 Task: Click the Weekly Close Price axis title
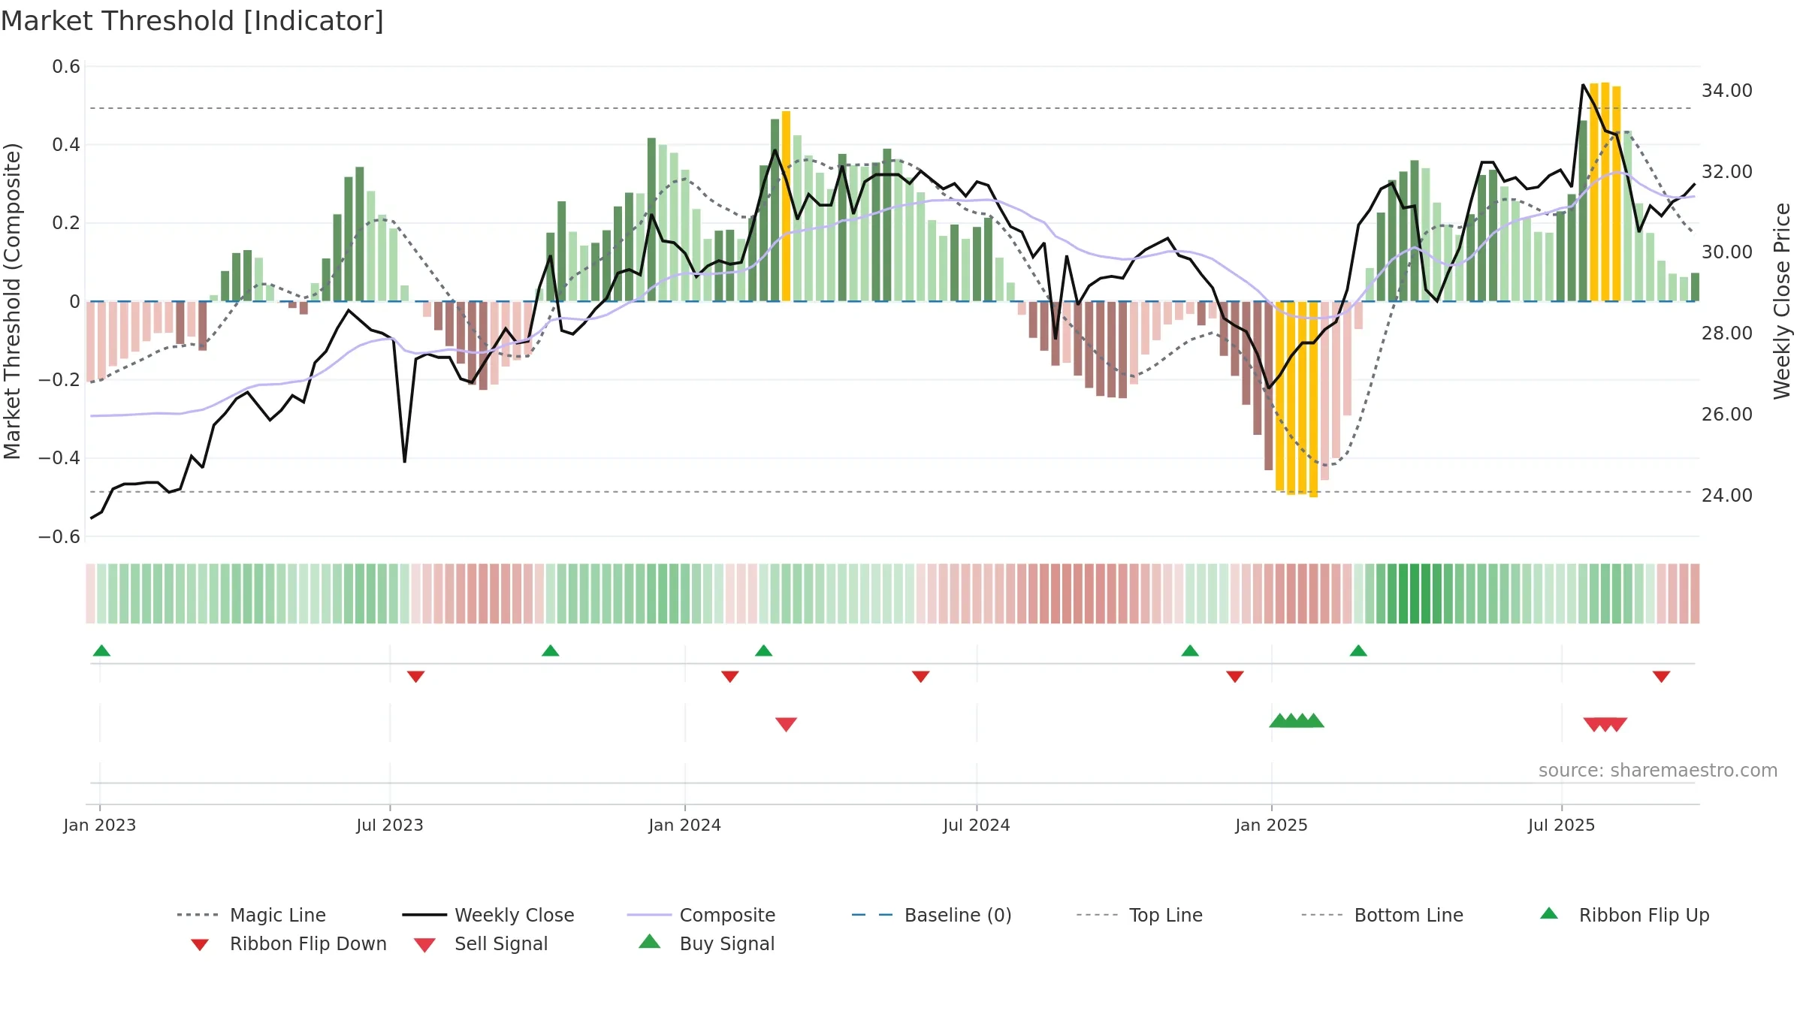pos(1782,300)
